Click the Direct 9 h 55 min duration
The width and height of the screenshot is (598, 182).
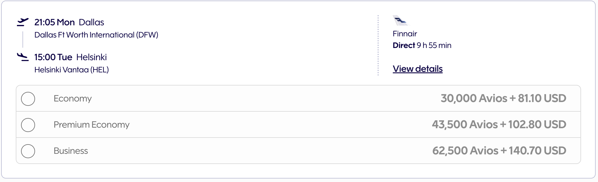point(422,45)
